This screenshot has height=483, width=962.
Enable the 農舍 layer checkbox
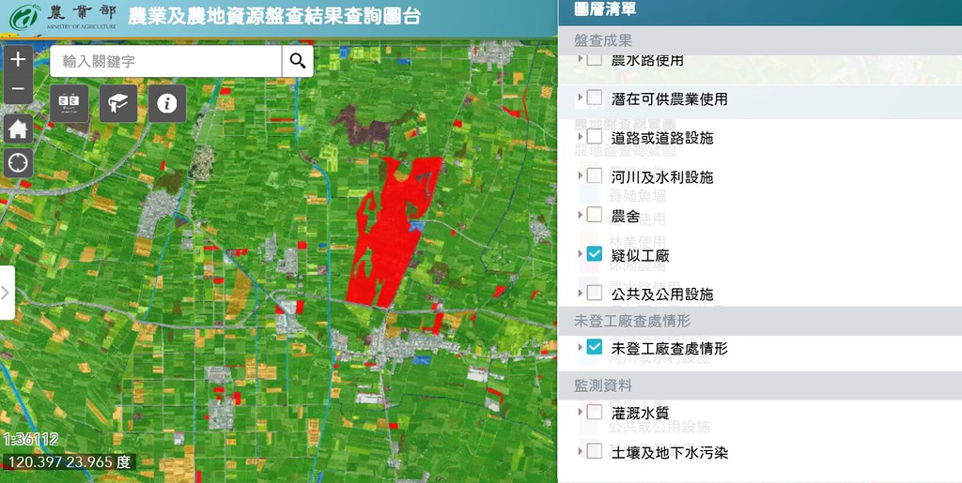coord(594,215)
